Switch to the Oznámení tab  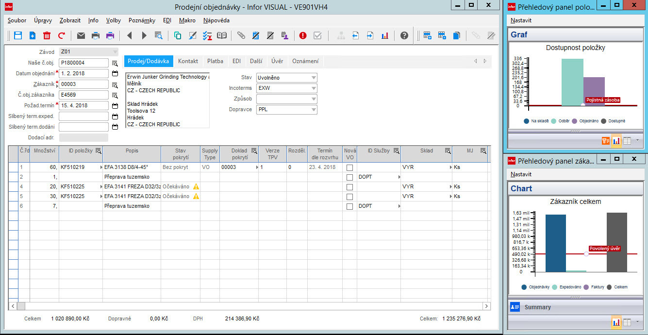point(305,61)
